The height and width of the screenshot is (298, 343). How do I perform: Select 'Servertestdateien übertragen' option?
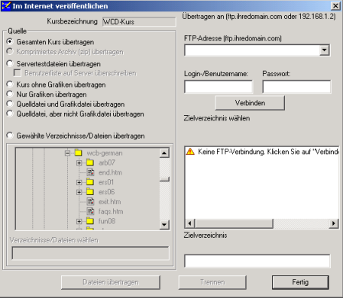(10, 63)
